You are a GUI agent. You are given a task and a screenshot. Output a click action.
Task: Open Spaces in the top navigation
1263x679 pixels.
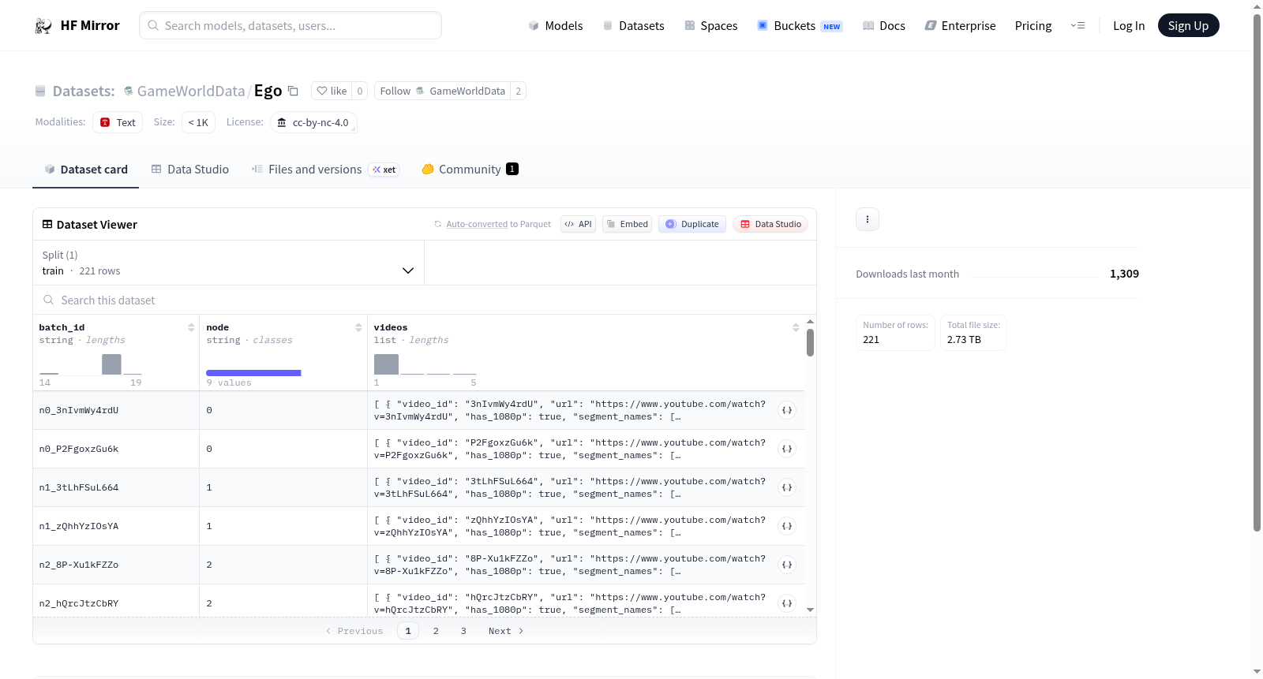click(710, 25)
